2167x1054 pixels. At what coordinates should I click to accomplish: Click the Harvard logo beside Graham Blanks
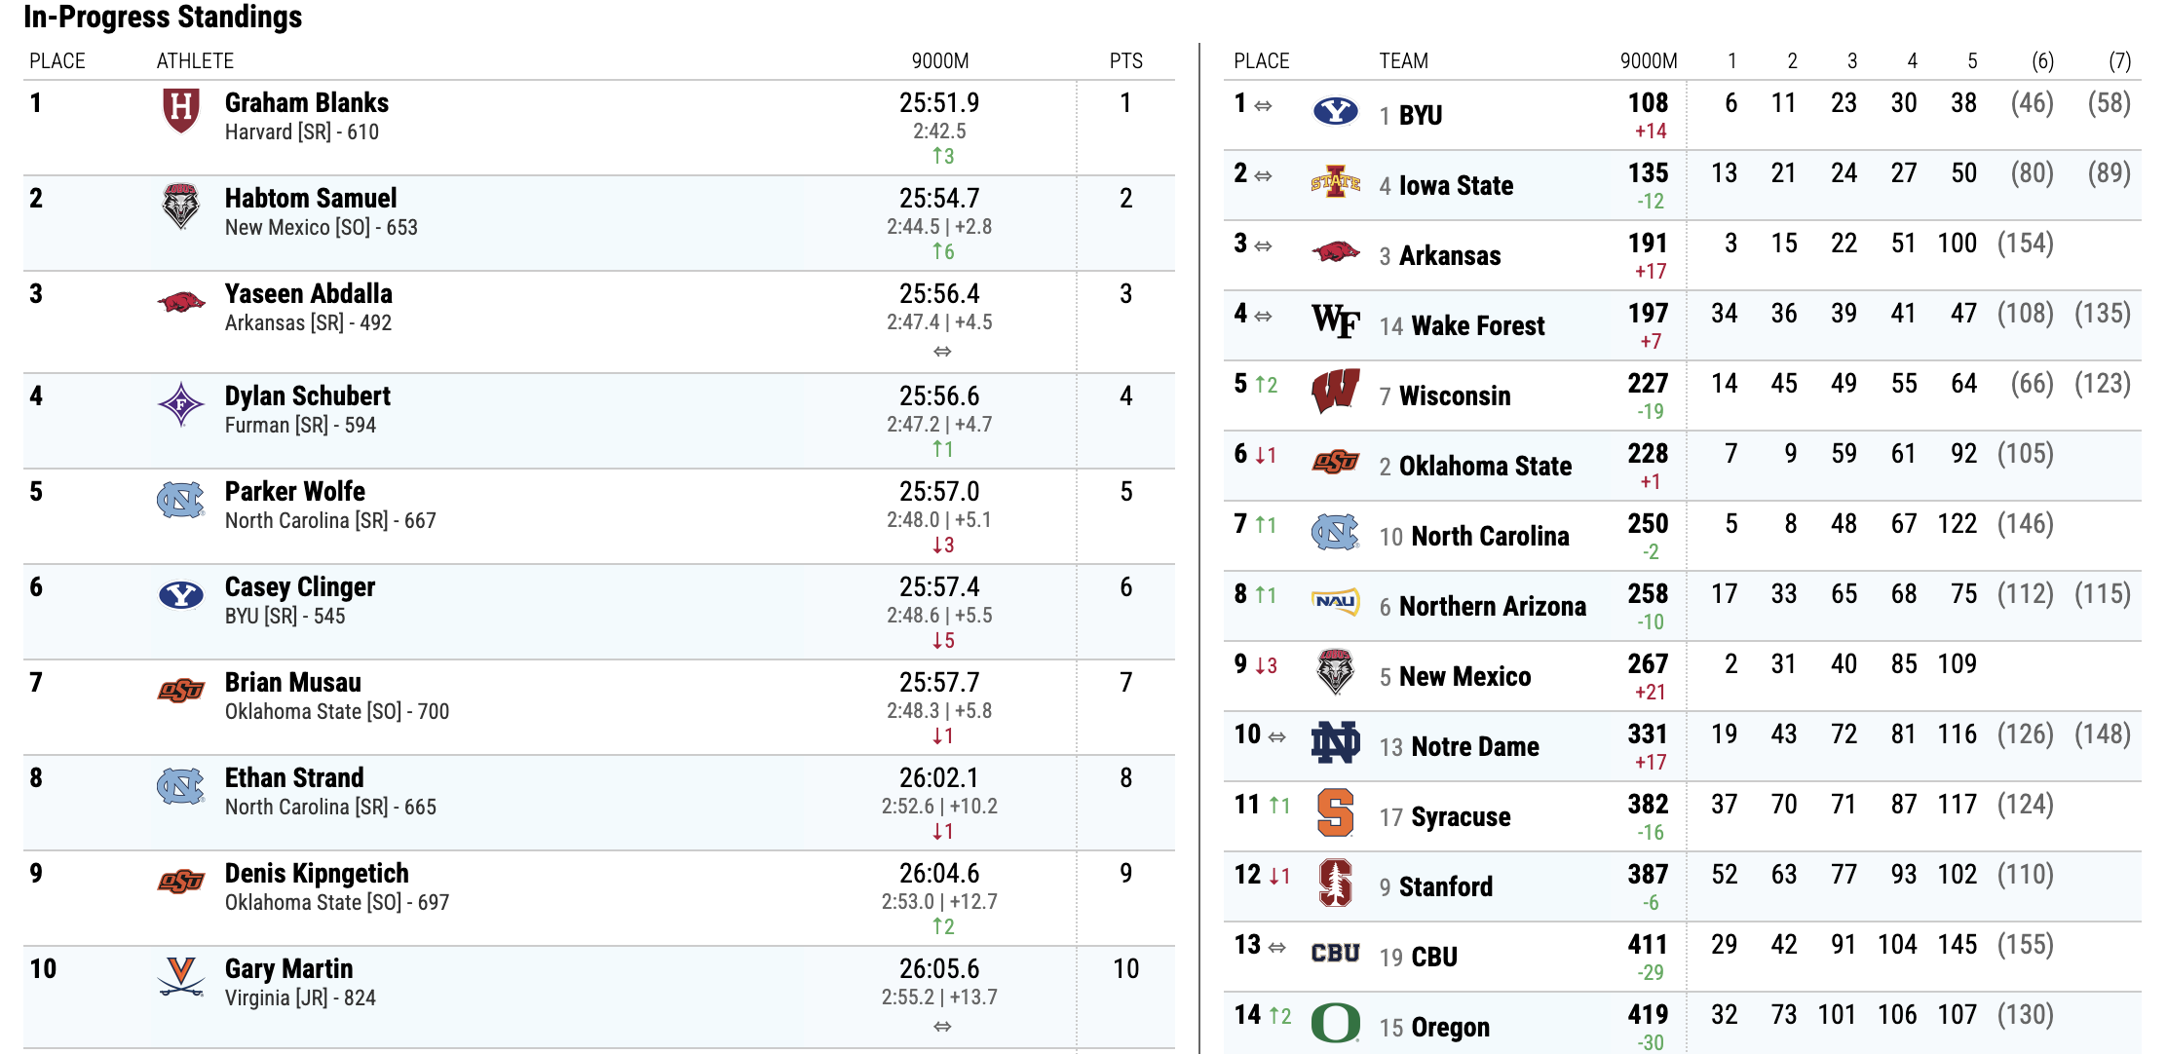[x=180, y=111]
